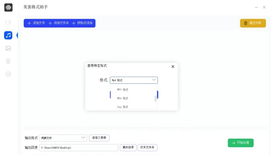Click 更改目录 to change output directory
The image size is (271, 155).
pos(128,147)
